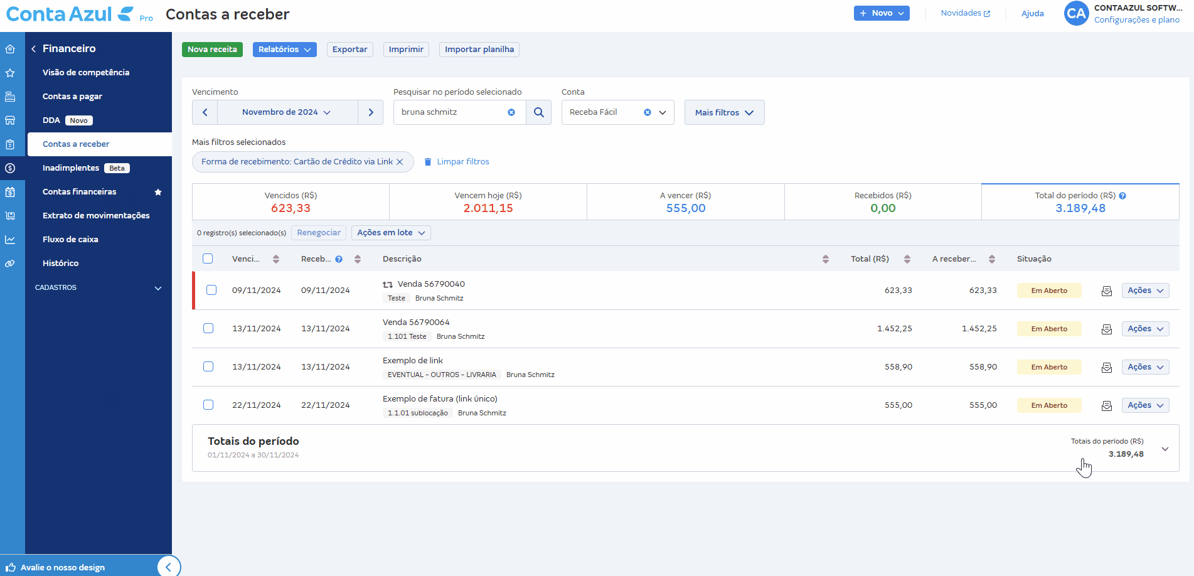Screen dimensions: 1194x576
Task: Collapse the CADASTROS section in sidebar
Action: point(158,287)
